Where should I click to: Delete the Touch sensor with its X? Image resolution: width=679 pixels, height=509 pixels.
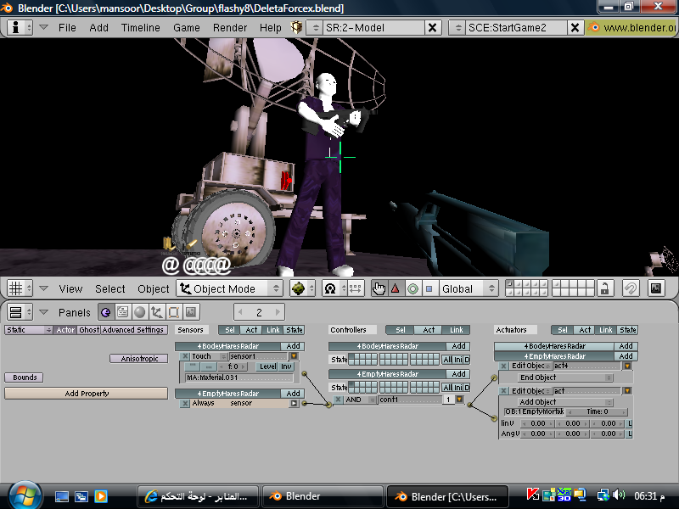click(185, 356)
